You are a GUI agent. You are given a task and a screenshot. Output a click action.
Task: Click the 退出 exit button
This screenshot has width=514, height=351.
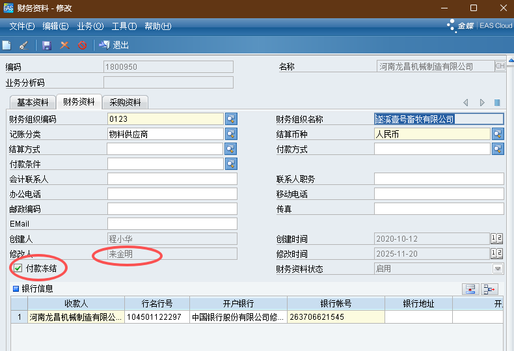[115, 46]
